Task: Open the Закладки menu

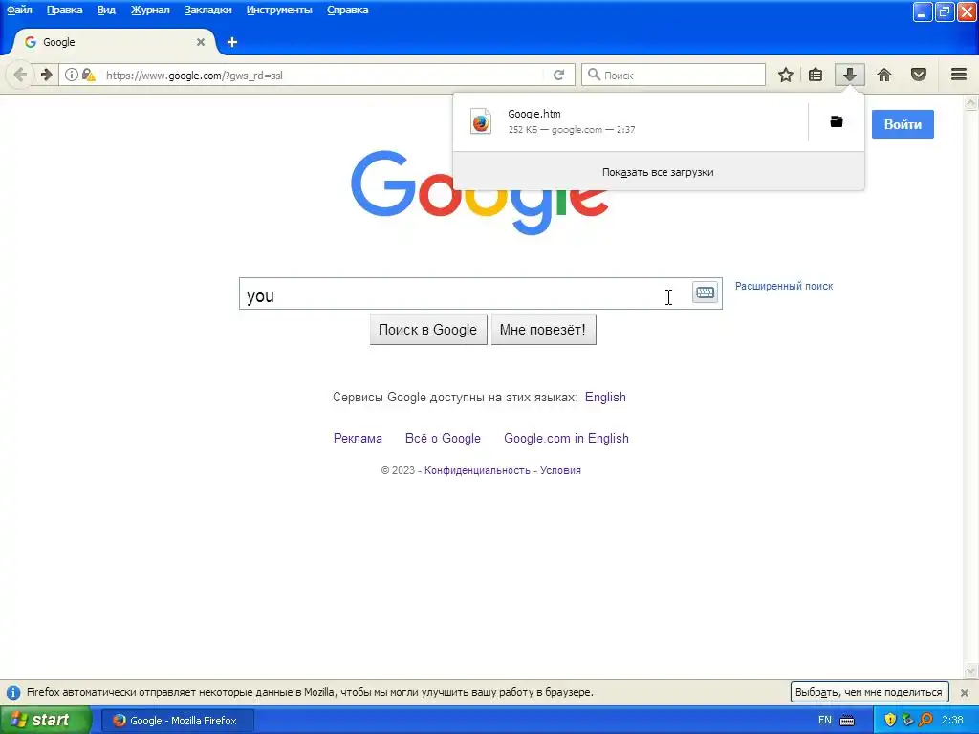Action: tap(207, 10)
